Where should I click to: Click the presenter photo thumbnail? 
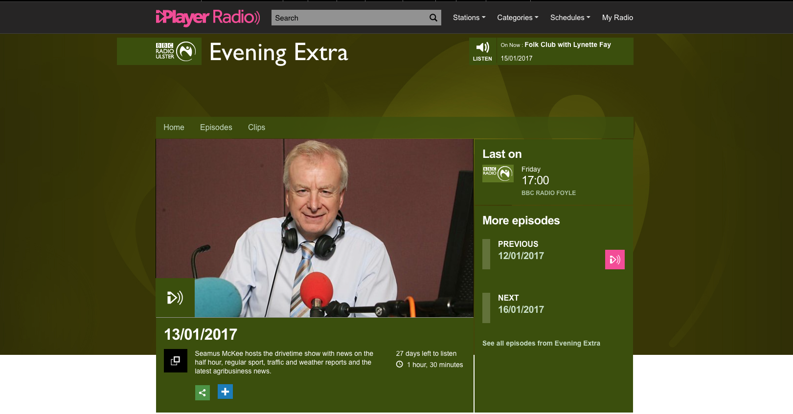click(x=315, y=228)
